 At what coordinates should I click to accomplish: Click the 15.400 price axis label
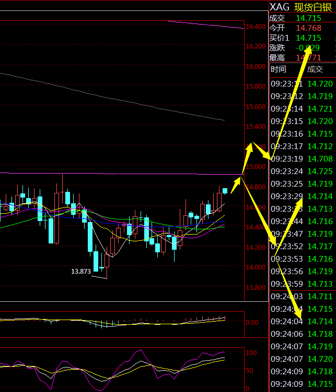(256, 127)
